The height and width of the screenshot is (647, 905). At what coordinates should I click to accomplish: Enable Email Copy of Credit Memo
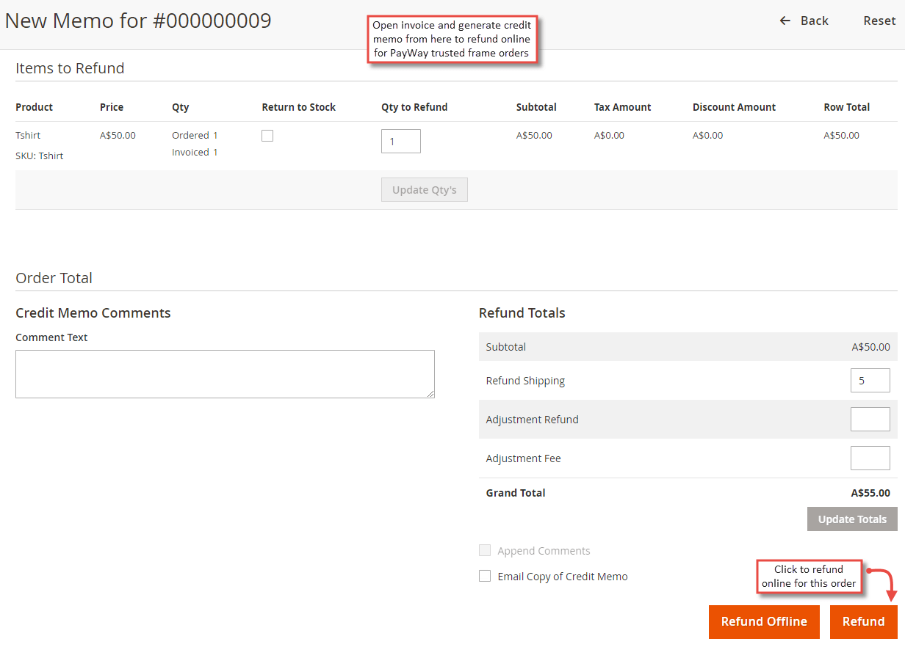(485, 576)
